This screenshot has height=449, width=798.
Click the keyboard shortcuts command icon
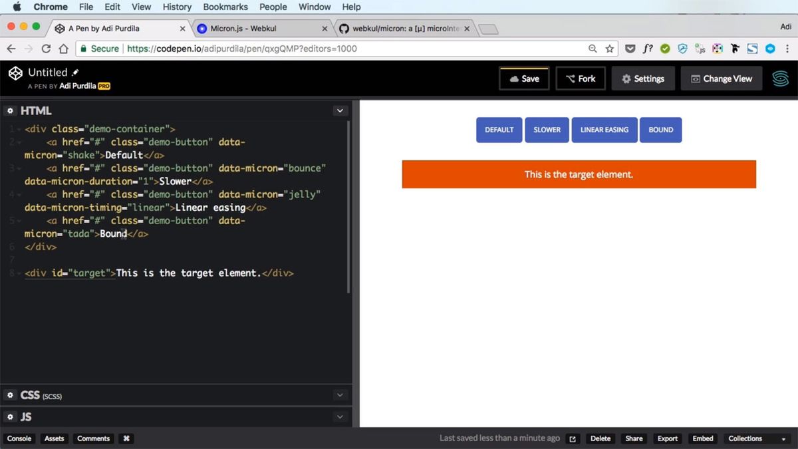[126, 438]
